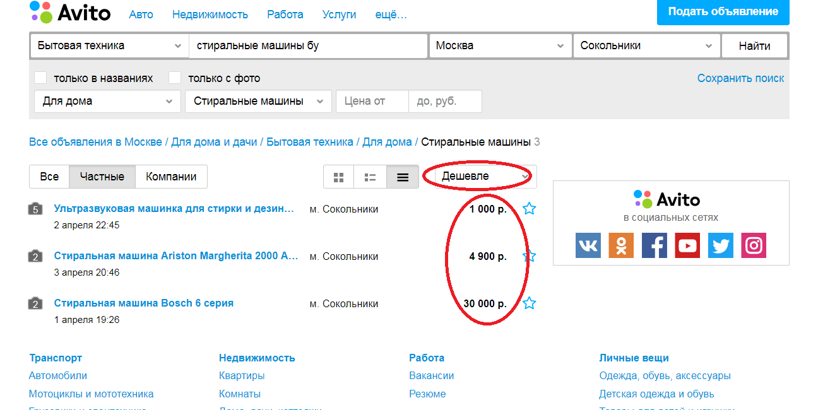Favorite the 4 900 р. listing star
Screen dimensions: 818x410
[530, 256]
